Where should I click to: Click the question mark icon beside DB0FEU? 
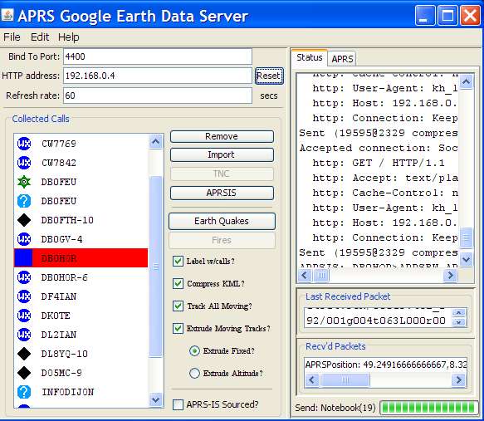tap(24, 201)
